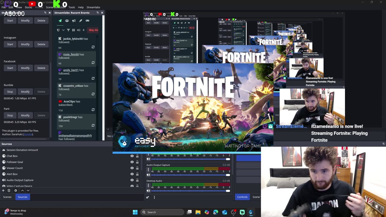Toggle visibility of Chat Box source
This screenshot has height=217, width=386.
point(132,156)
